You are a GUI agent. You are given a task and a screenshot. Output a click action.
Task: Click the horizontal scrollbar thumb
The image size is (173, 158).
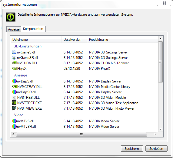click(x=82, y=134)
